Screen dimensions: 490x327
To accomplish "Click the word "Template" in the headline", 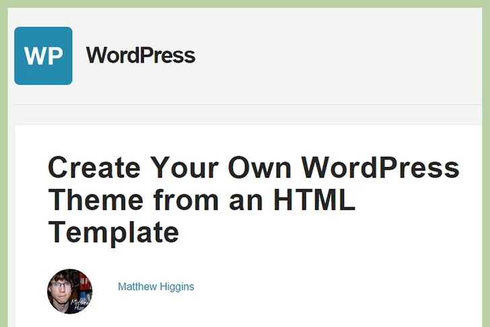I will click(113, 232).
